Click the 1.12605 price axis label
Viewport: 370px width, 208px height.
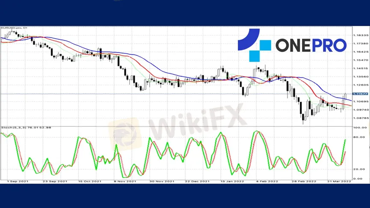[361, 85]
